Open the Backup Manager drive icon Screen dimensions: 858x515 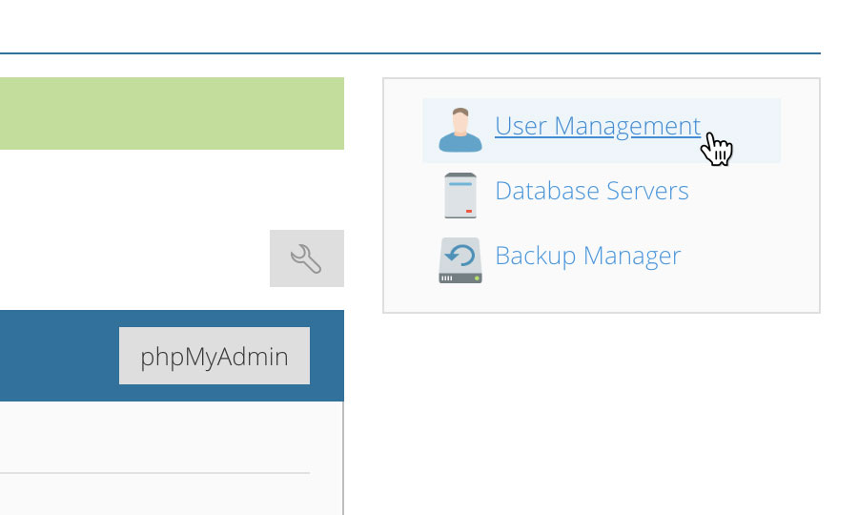pos(460,260)
